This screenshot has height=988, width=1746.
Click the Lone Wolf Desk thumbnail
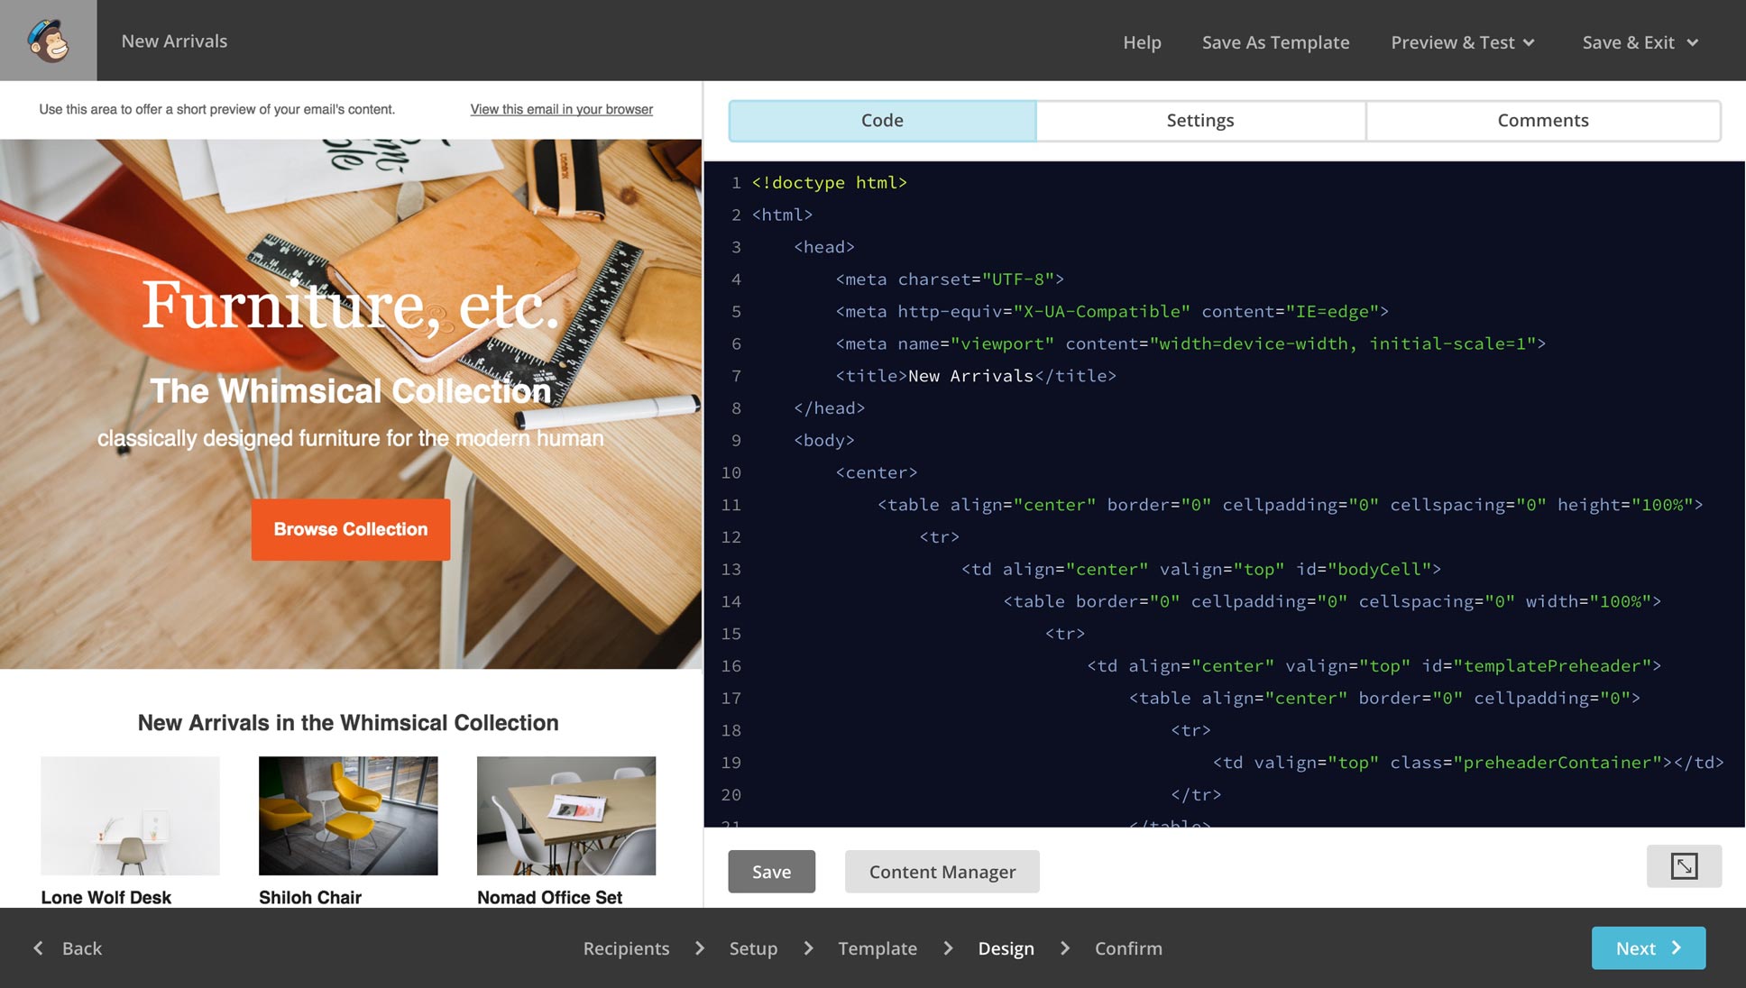tap(130, 816)
